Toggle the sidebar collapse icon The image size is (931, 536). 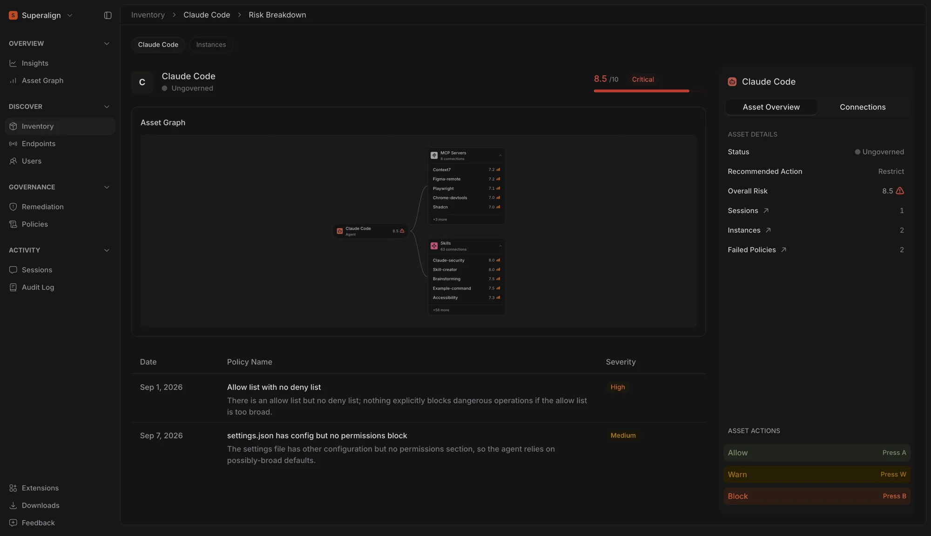(108, 15)
